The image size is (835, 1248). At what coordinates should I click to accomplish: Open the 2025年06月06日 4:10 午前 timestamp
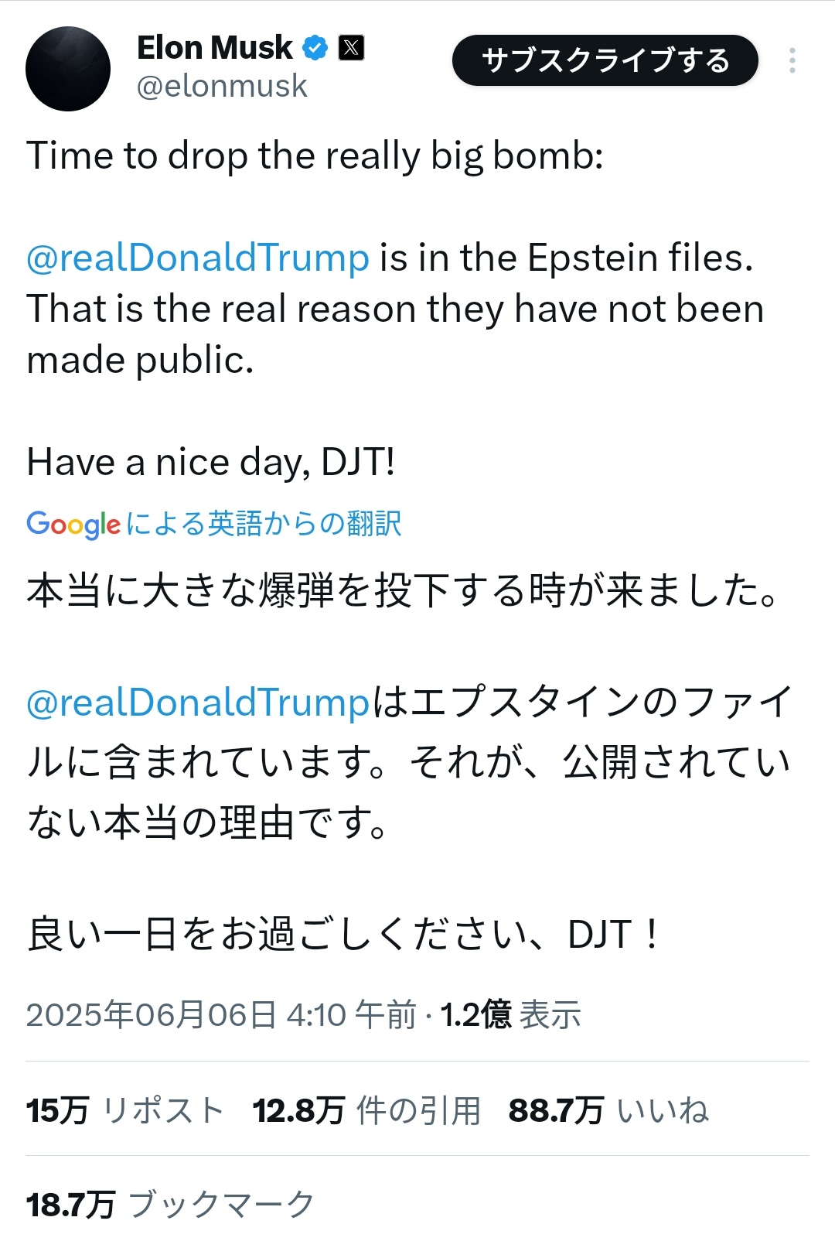[x=220, y=1014]
